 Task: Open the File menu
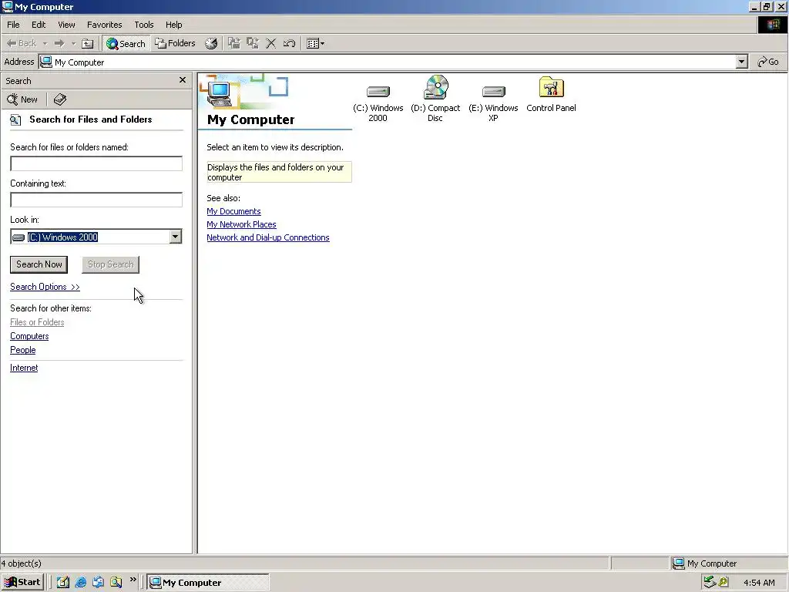13,25
